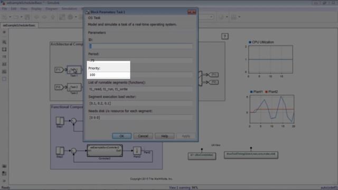
Task: Open the dropdown arrow beside Open icon
Action: 21,17
